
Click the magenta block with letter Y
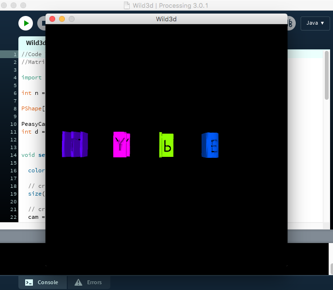click(121, 144)
